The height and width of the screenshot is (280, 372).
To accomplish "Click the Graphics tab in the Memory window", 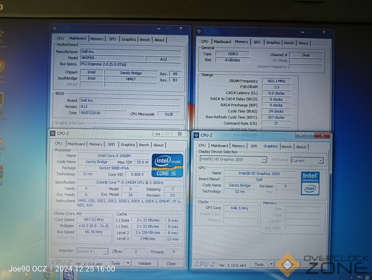I will tap(273, 42).
